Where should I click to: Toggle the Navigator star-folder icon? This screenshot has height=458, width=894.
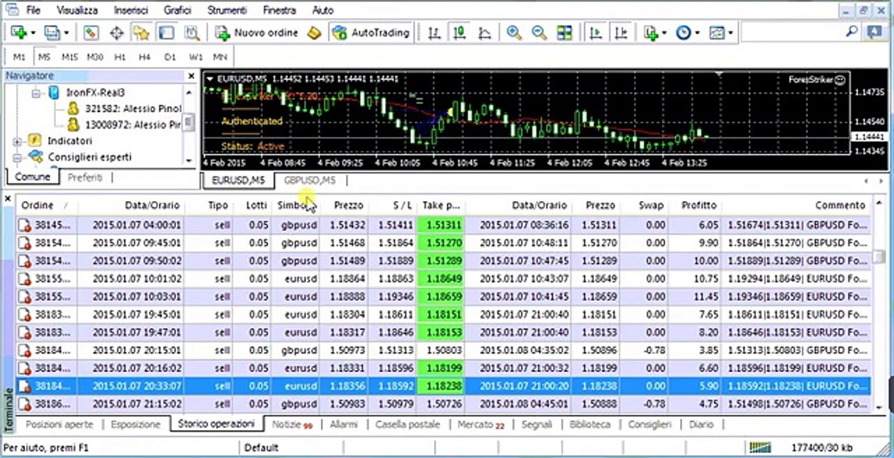pos(141,32)
